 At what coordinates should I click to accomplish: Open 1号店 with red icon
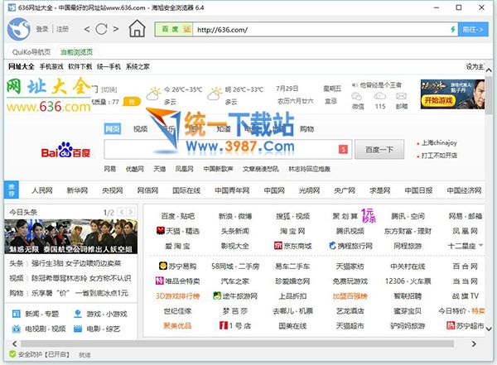pyautogui.click(x=235, y=325)
